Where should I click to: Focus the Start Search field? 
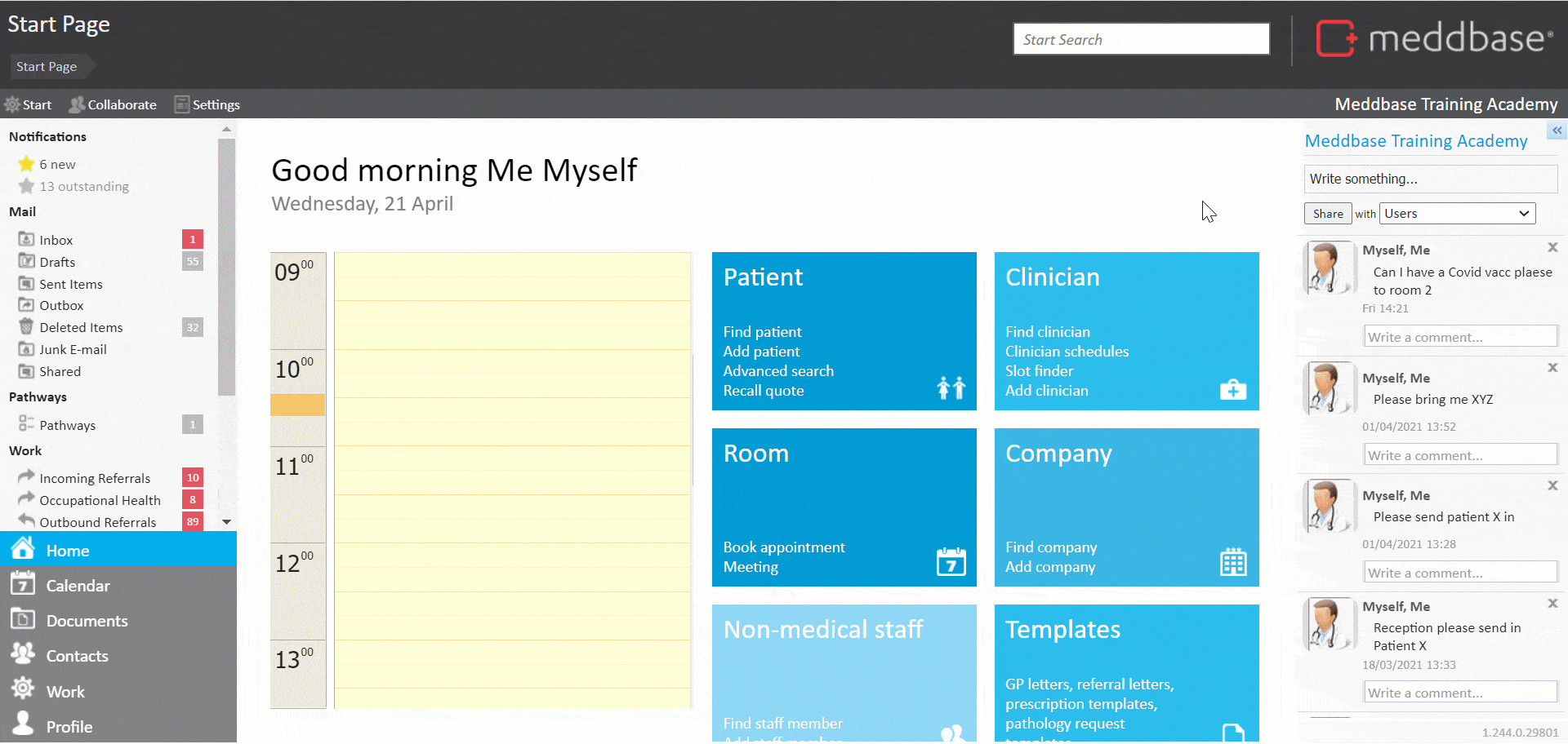[1141, 39]
